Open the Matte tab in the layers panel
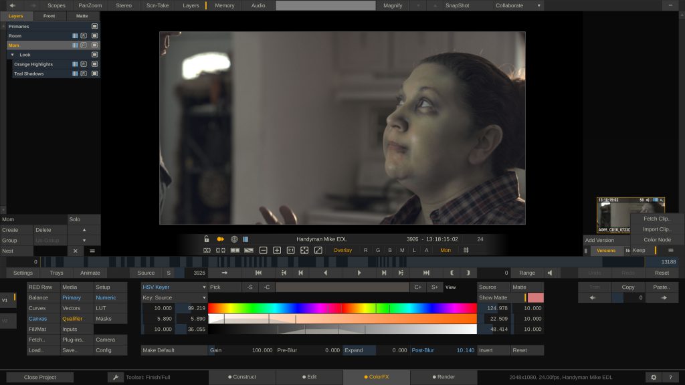The width and height of the screenshot is (685, 385). [82, 15]
